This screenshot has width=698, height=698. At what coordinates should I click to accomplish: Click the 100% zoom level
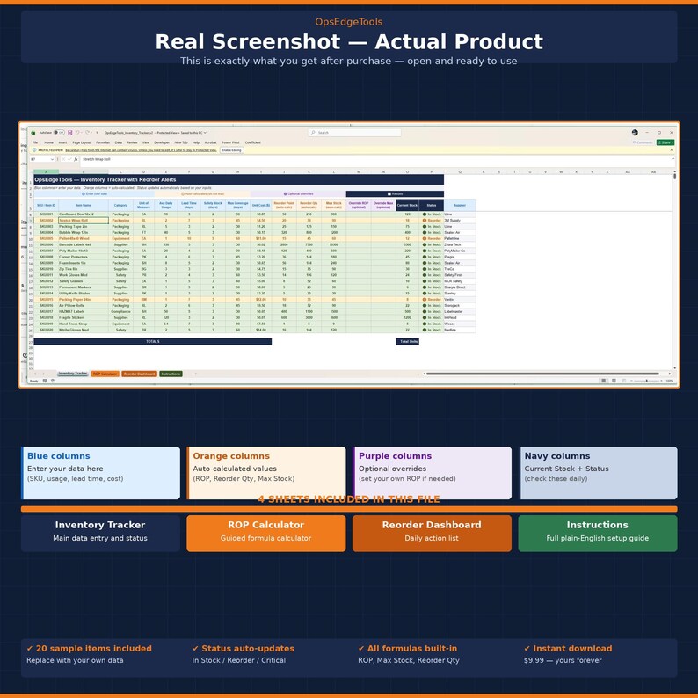click(x=670, y=381)
